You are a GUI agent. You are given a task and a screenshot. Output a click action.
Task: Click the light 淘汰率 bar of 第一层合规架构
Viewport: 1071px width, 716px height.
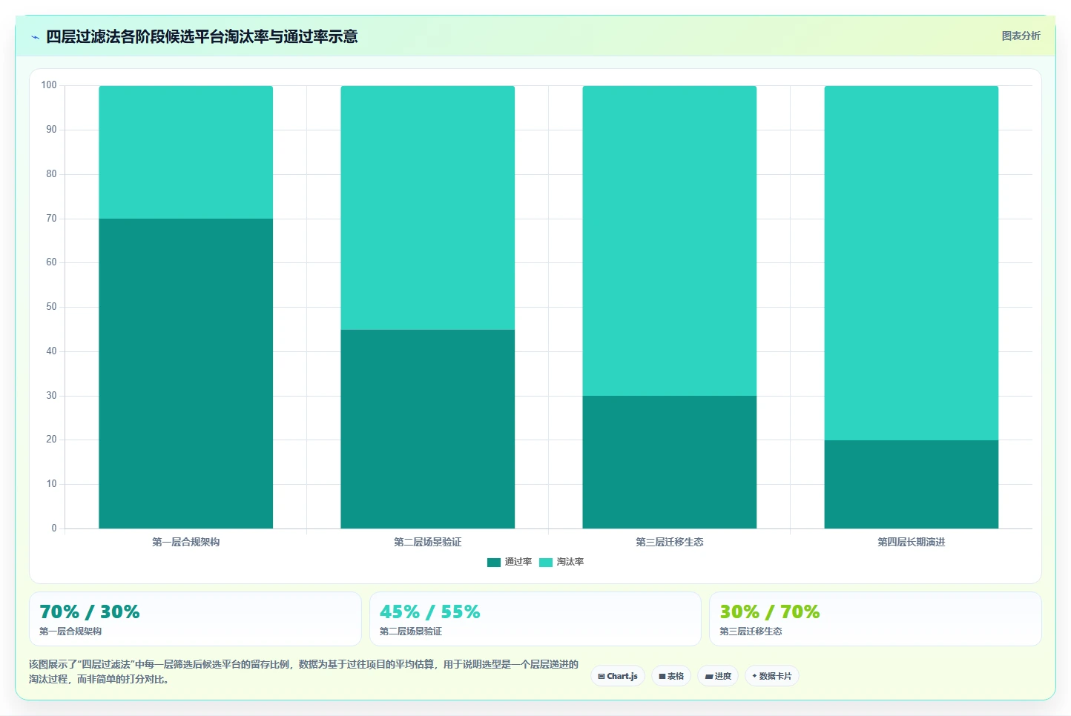[x=185, y=152]
